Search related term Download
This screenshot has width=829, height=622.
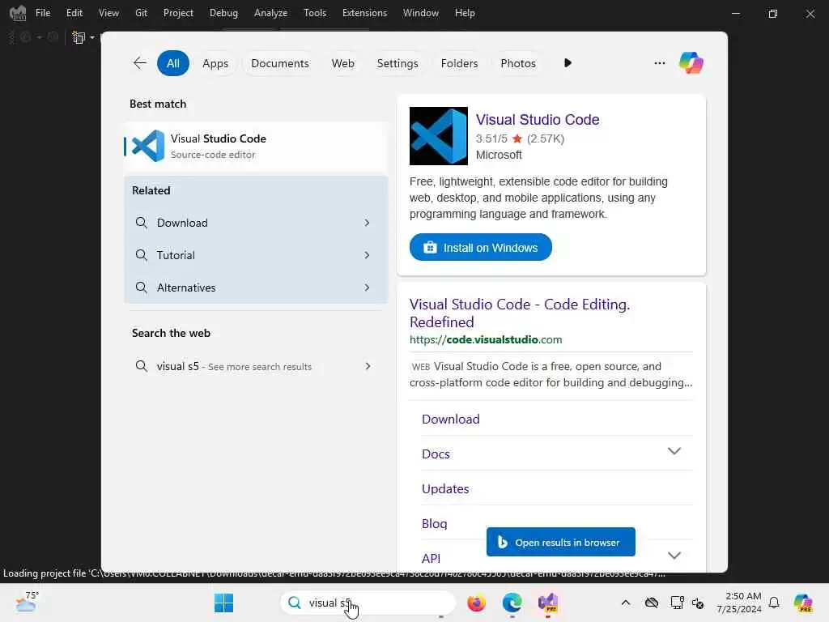click(x=256, y=223)
